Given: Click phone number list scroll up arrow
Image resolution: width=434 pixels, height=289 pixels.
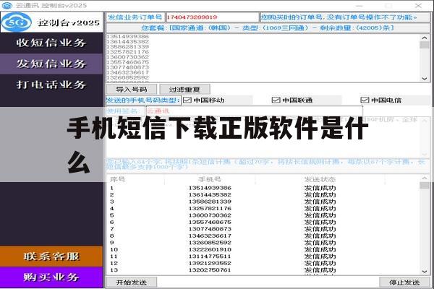Looking at the screenshot, I should (425, 38).
